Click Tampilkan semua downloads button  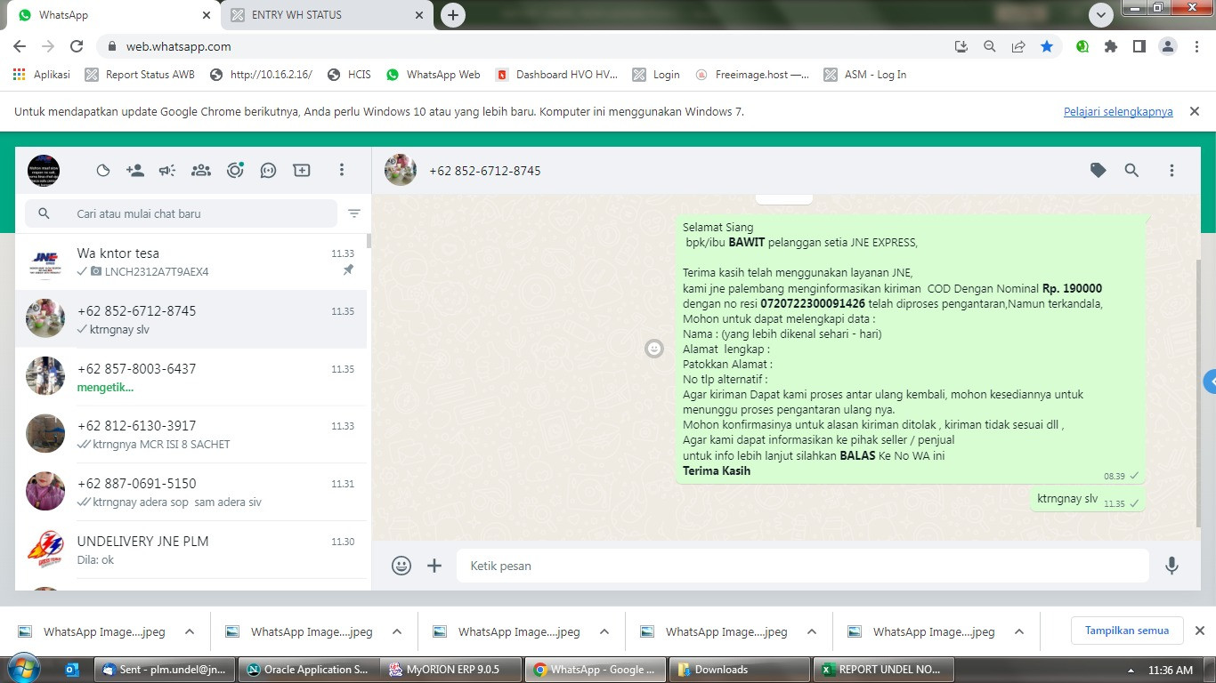[1127, 631]
